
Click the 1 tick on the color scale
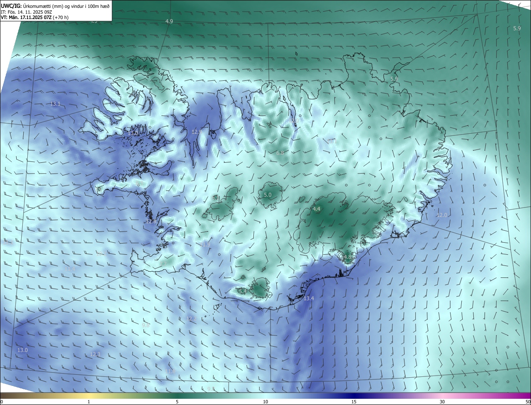tap(89, 402)
